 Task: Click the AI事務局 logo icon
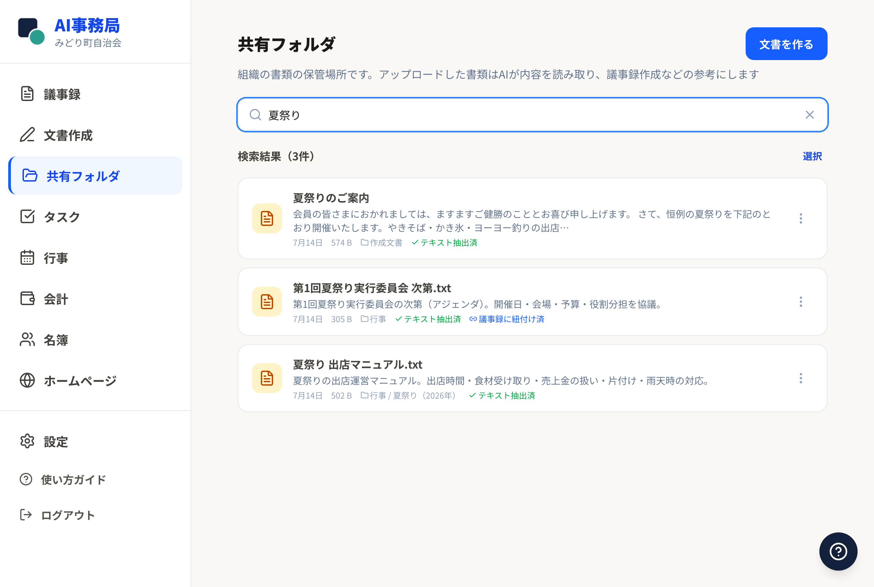(x=31, y=31)
